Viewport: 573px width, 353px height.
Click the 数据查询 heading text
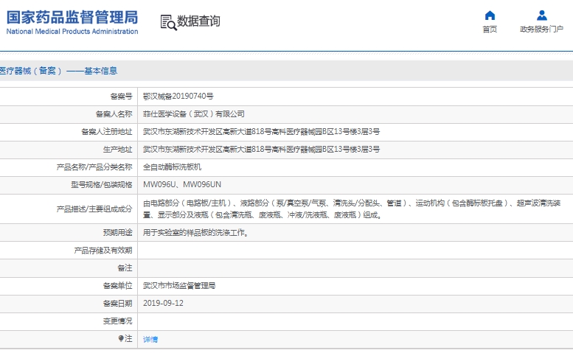coord(198,21)
